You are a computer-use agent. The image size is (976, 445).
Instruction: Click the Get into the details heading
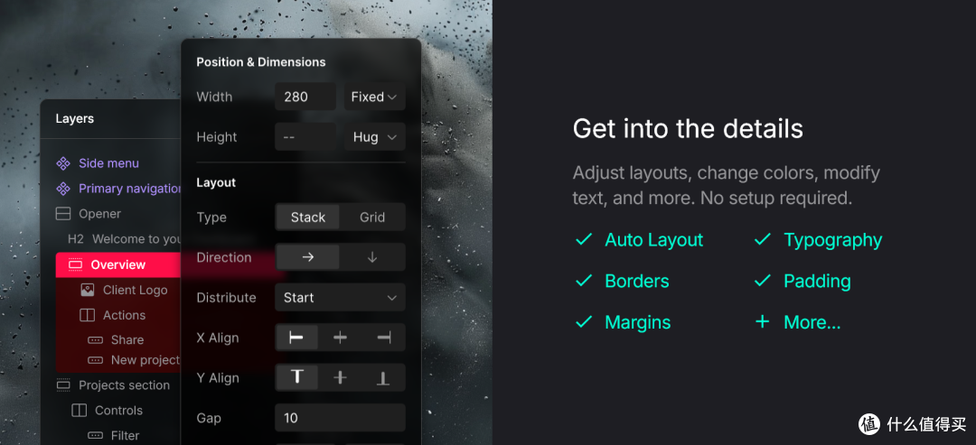(x=688, y=129)
